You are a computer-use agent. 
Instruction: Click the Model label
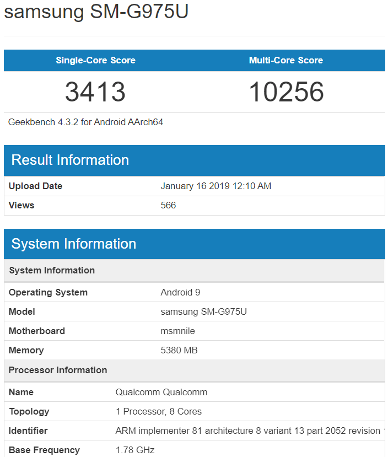tap(22, 311)
